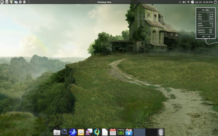Open the green-circled music player icon
The image size is (218, 136).
coord(97,132)
